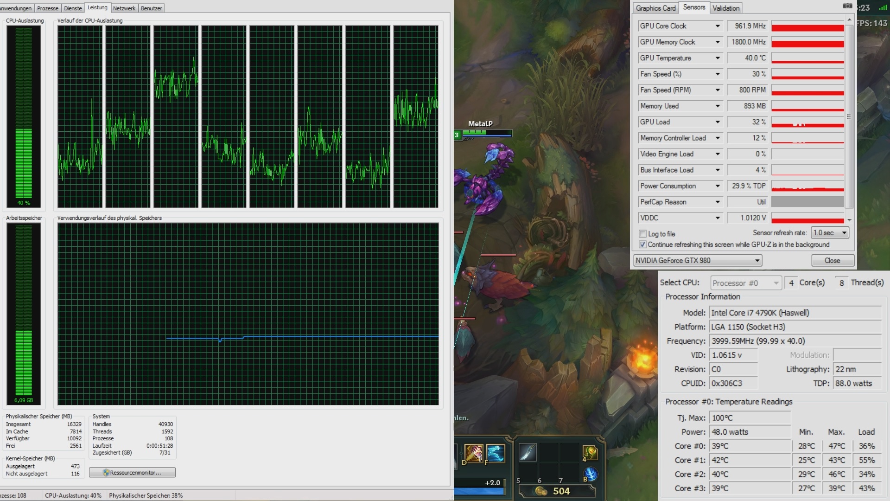Switch to the Graphics Card tab
The image size is (890, 501).
[655, 8]
